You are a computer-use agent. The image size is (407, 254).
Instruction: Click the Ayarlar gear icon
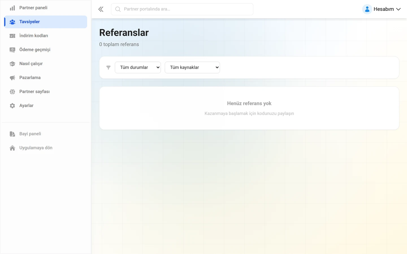tap(12, 106)
